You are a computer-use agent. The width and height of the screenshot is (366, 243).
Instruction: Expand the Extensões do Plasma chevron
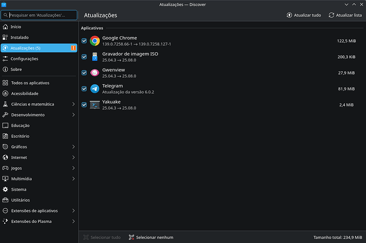coord(73,221)
